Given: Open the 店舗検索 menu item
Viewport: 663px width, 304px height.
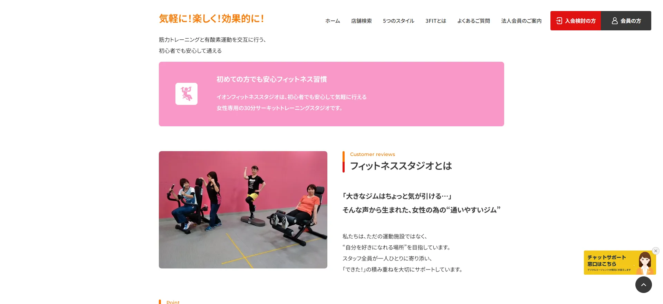Looking at the screenshot, I should 361,21.
